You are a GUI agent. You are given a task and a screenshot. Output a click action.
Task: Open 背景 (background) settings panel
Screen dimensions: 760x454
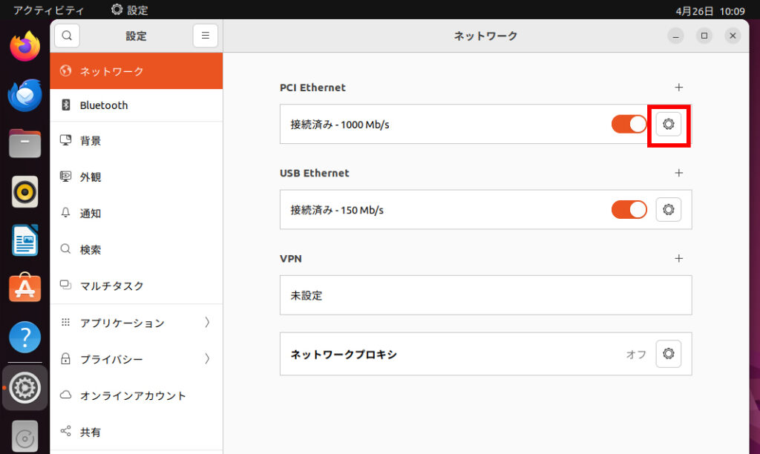pos(137,140)
